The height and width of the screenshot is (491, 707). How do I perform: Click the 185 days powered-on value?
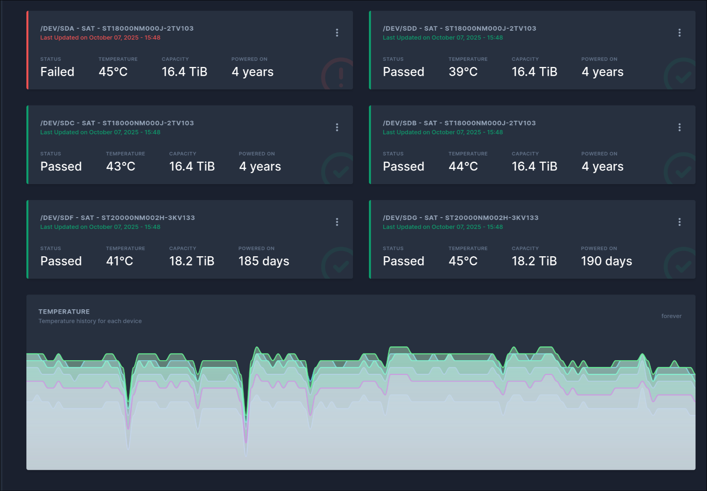264,261
